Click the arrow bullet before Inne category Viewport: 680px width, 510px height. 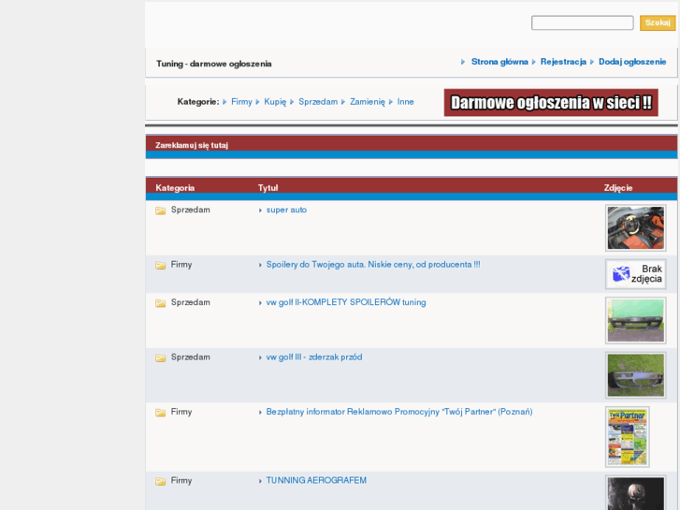click(x=391, y=102)
